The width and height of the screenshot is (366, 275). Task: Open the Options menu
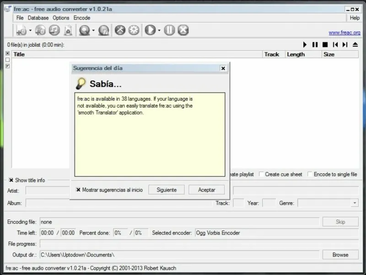point(61,18)
